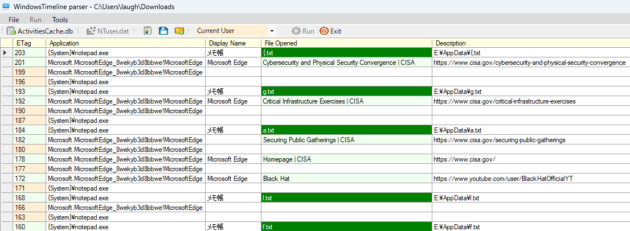Click the green document export icon

pyautogui.click(x=148, y=31)
